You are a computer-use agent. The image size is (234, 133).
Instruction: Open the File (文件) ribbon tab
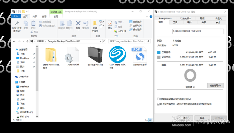[x=16, y=16]
